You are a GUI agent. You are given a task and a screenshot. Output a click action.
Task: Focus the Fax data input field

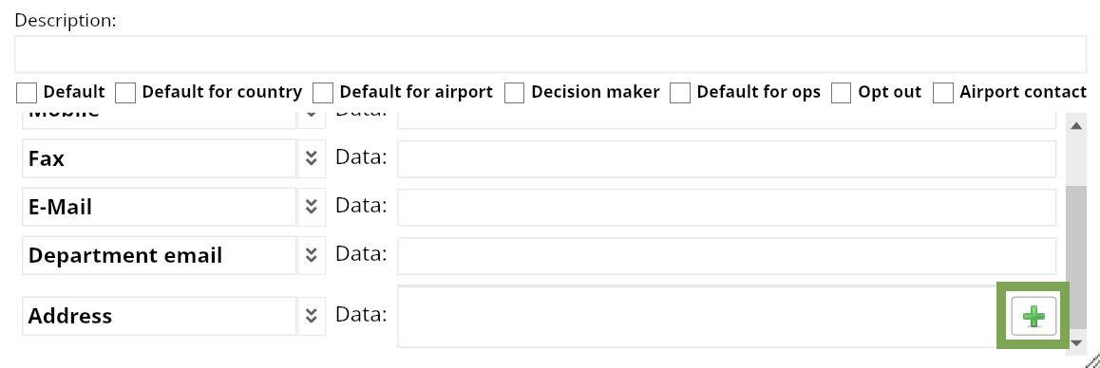[727, 159]
